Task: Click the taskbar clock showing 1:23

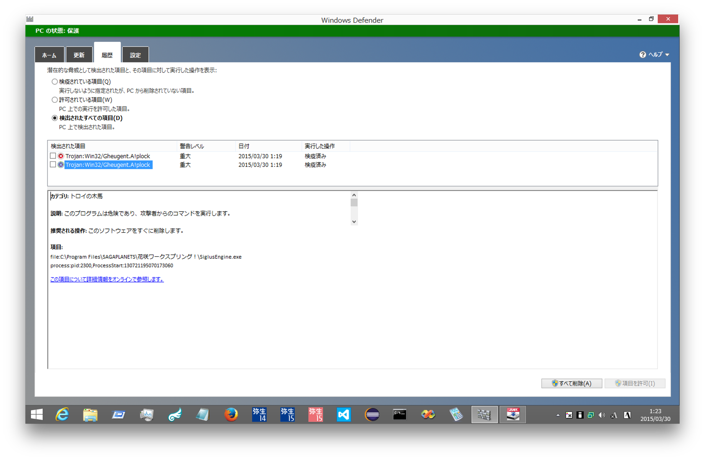Action: 655,415
